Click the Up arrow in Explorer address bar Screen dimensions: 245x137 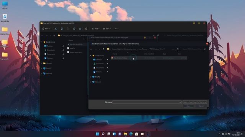pos(54,35)
